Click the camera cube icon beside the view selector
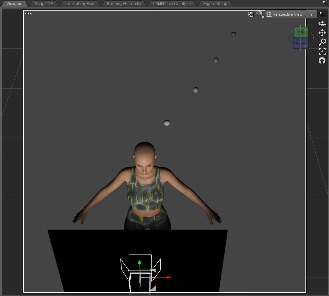This screenshot has width=329, height=296. pyautogui.click(x=259, y=13)
